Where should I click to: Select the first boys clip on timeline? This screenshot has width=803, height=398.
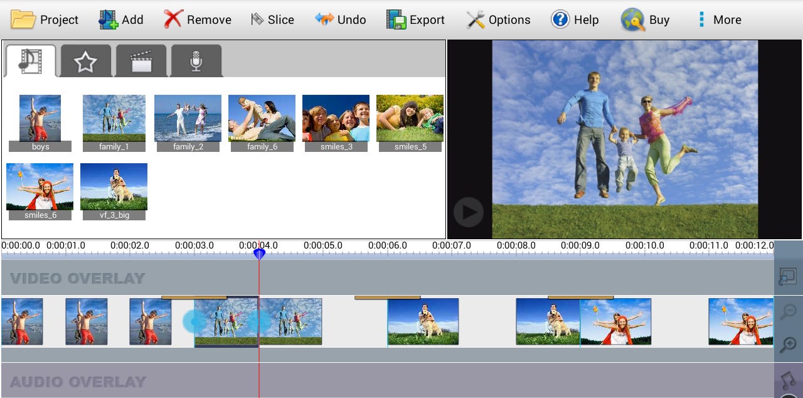click(22, 321)
